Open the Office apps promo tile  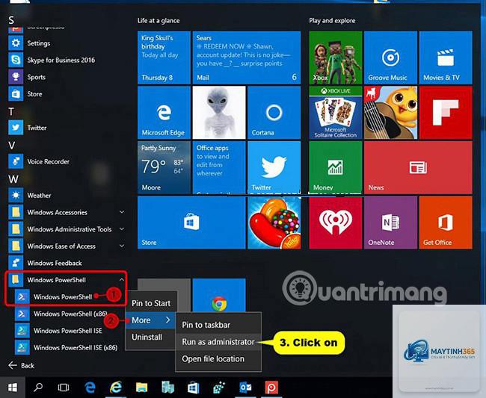point(219,167)
